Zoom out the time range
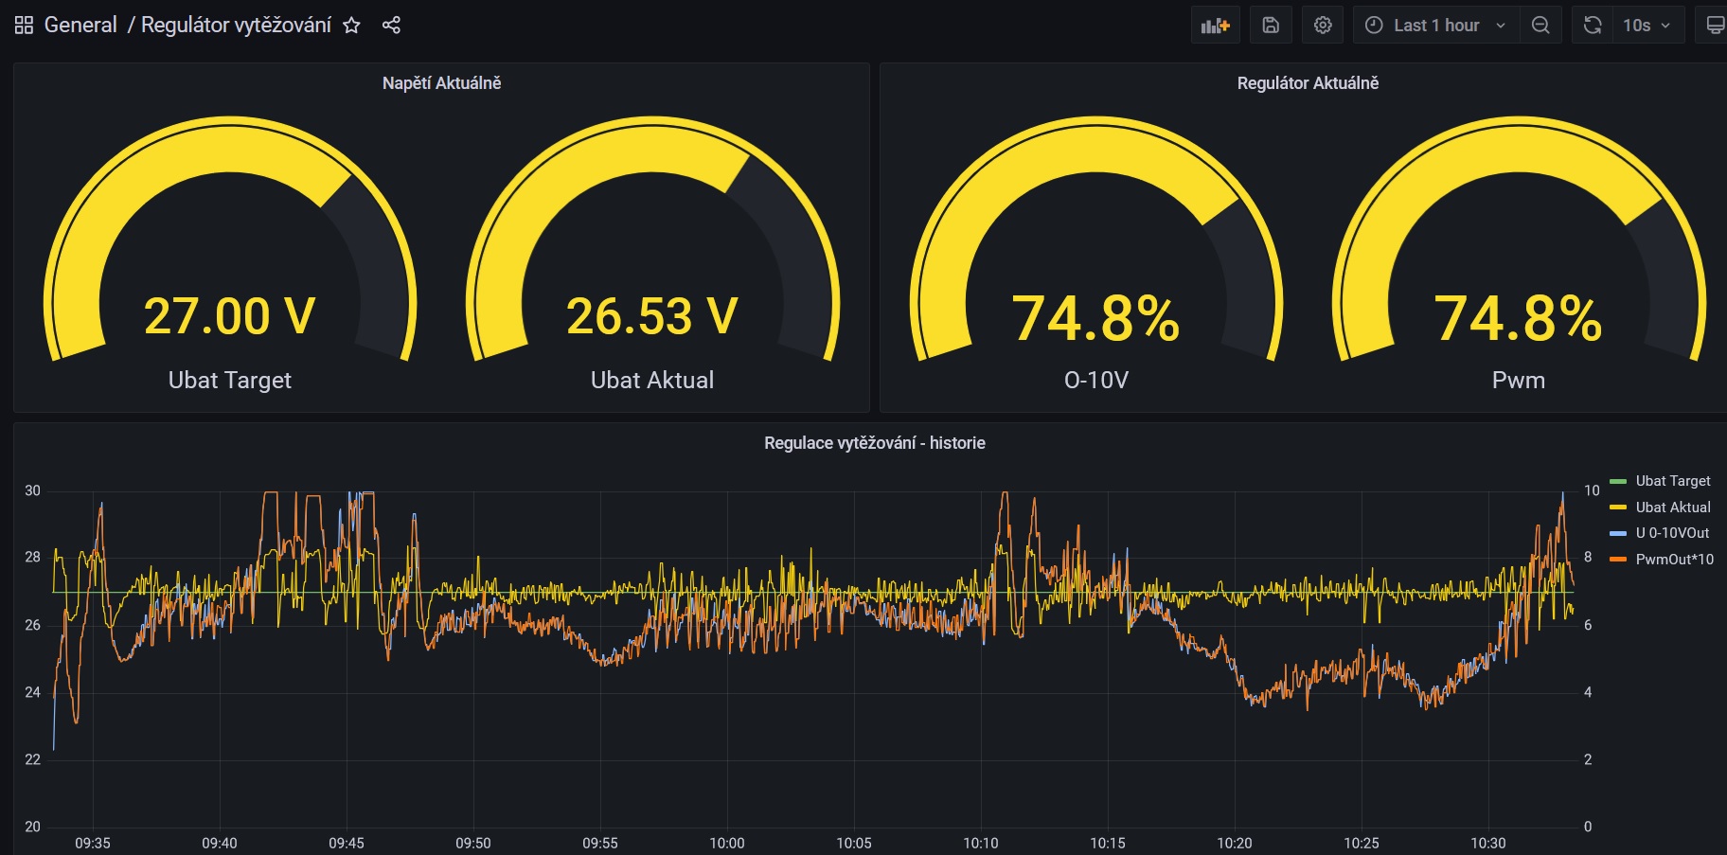The width and height of the screenshot is (1727, 855). (x=1540, y=26)
